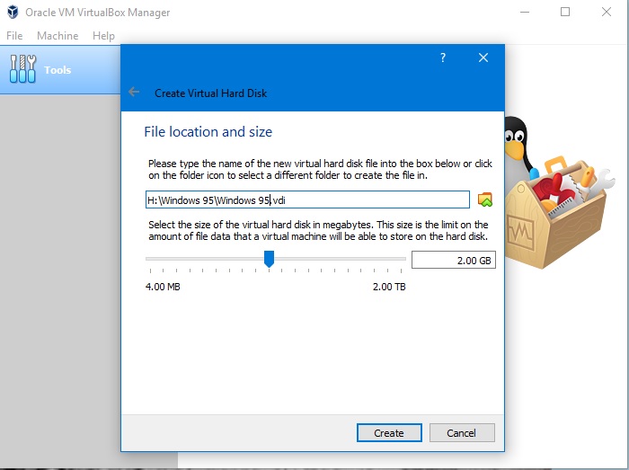Select the Tools icon in VirtualBox sidebar
Viewport: 629px width, 470px height.
point(22,69)
